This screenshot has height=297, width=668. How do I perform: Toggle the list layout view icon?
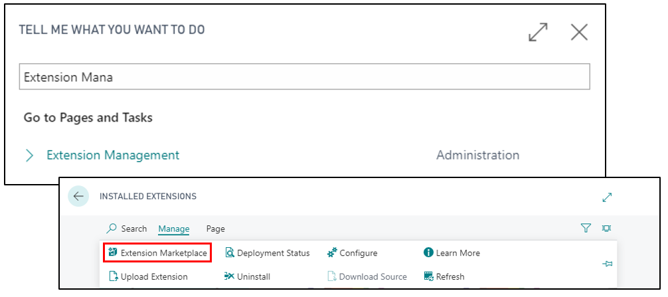coord(606,229)
